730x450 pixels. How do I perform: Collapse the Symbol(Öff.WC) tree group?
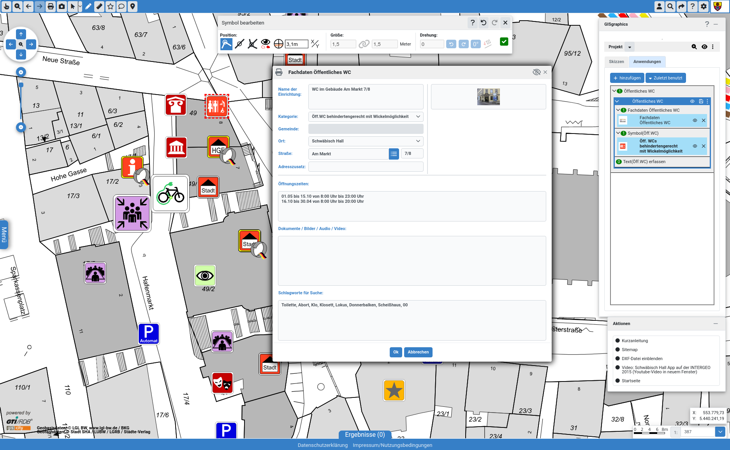click(618, 133)
